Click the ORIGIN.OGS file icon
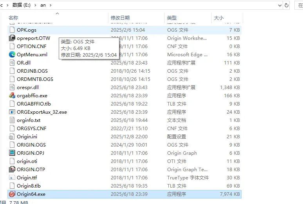The image size is (303, 204). [x=12, y=145]
